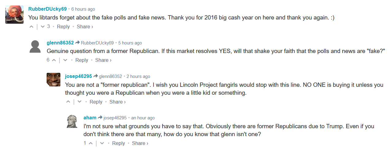The image size is (392, 148).
Task: Reply to aham's comment
Action: [119, 143]
